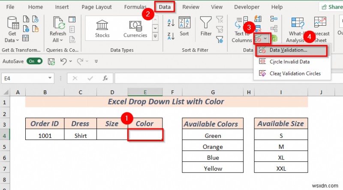The width and height of the screenshot is (343, 190).
Task: Toggle the AutoSave switch off
Action: 34,61
